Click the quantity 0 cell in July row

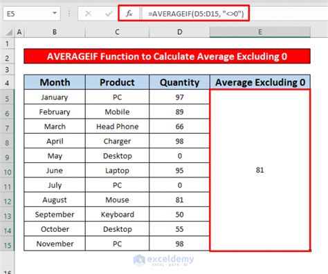[179, 185]
